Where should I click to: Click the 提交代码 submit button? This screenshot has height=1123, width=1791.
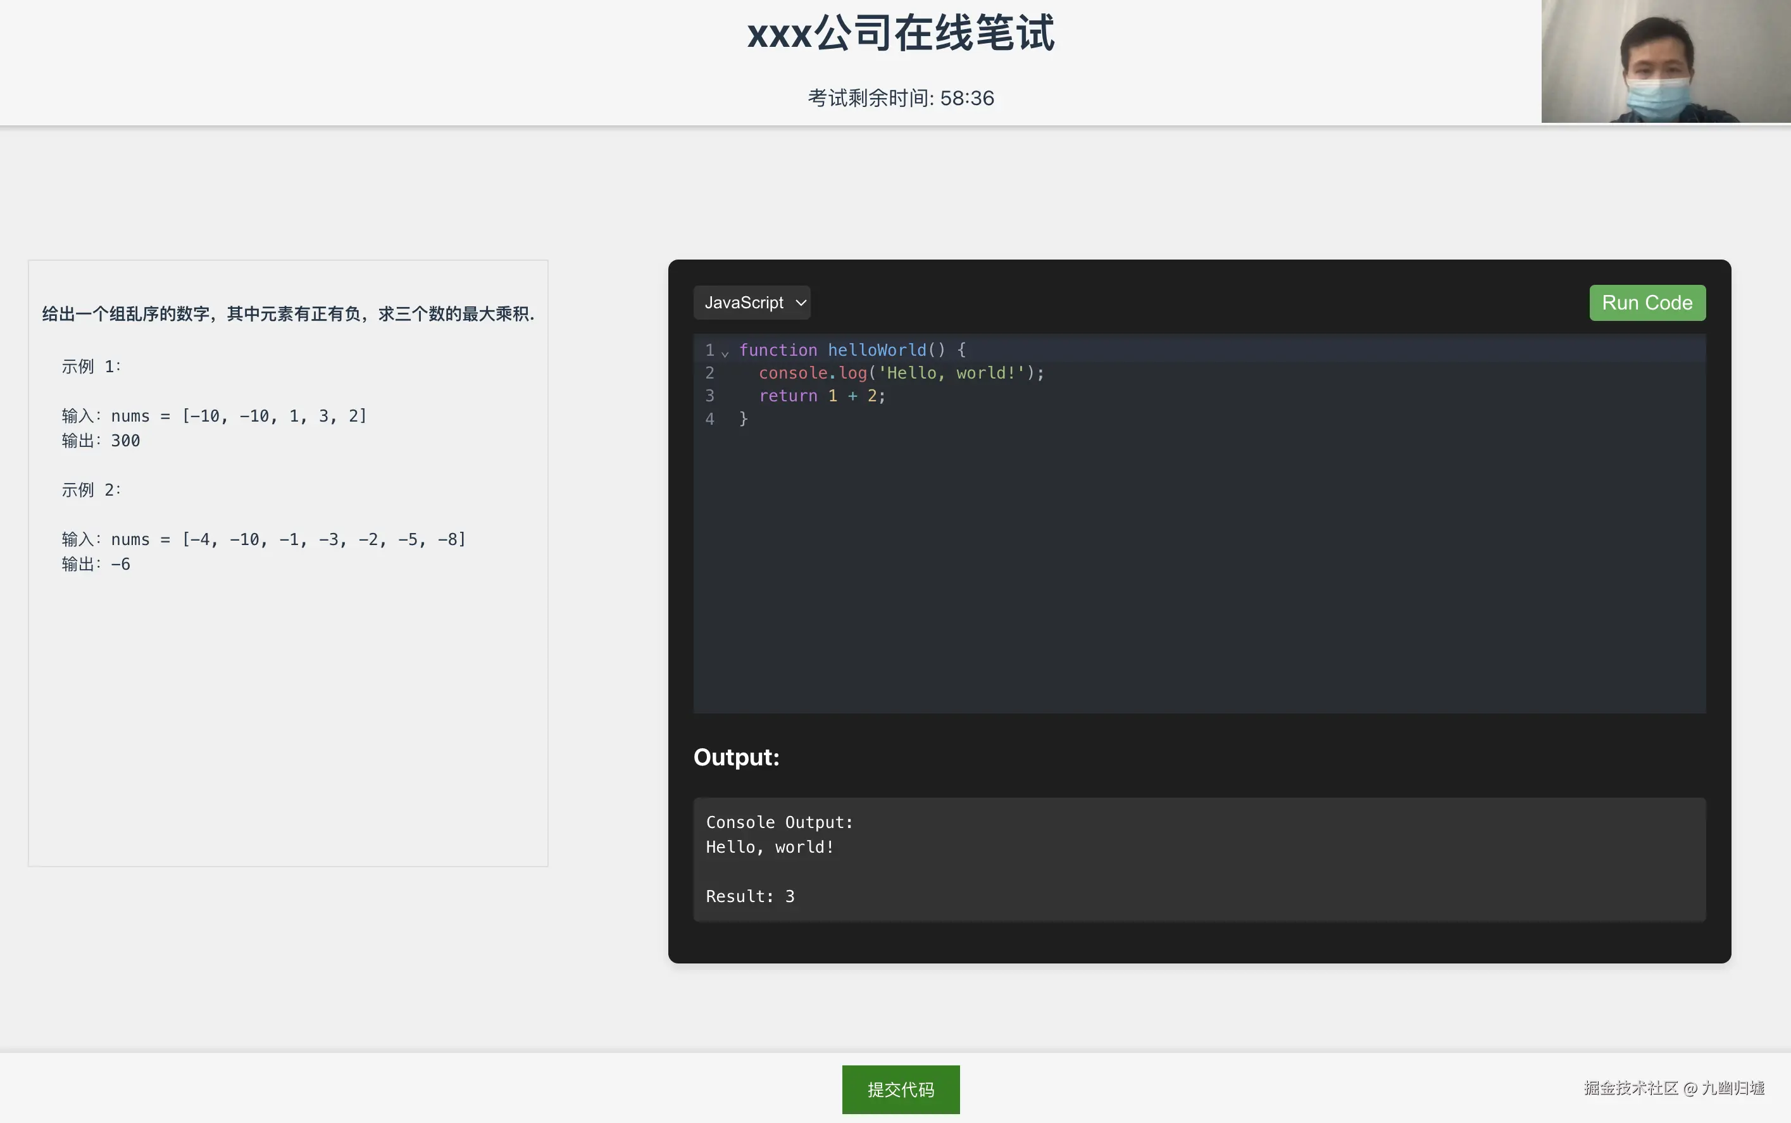pyautogui.click(x=900, y=1089)
